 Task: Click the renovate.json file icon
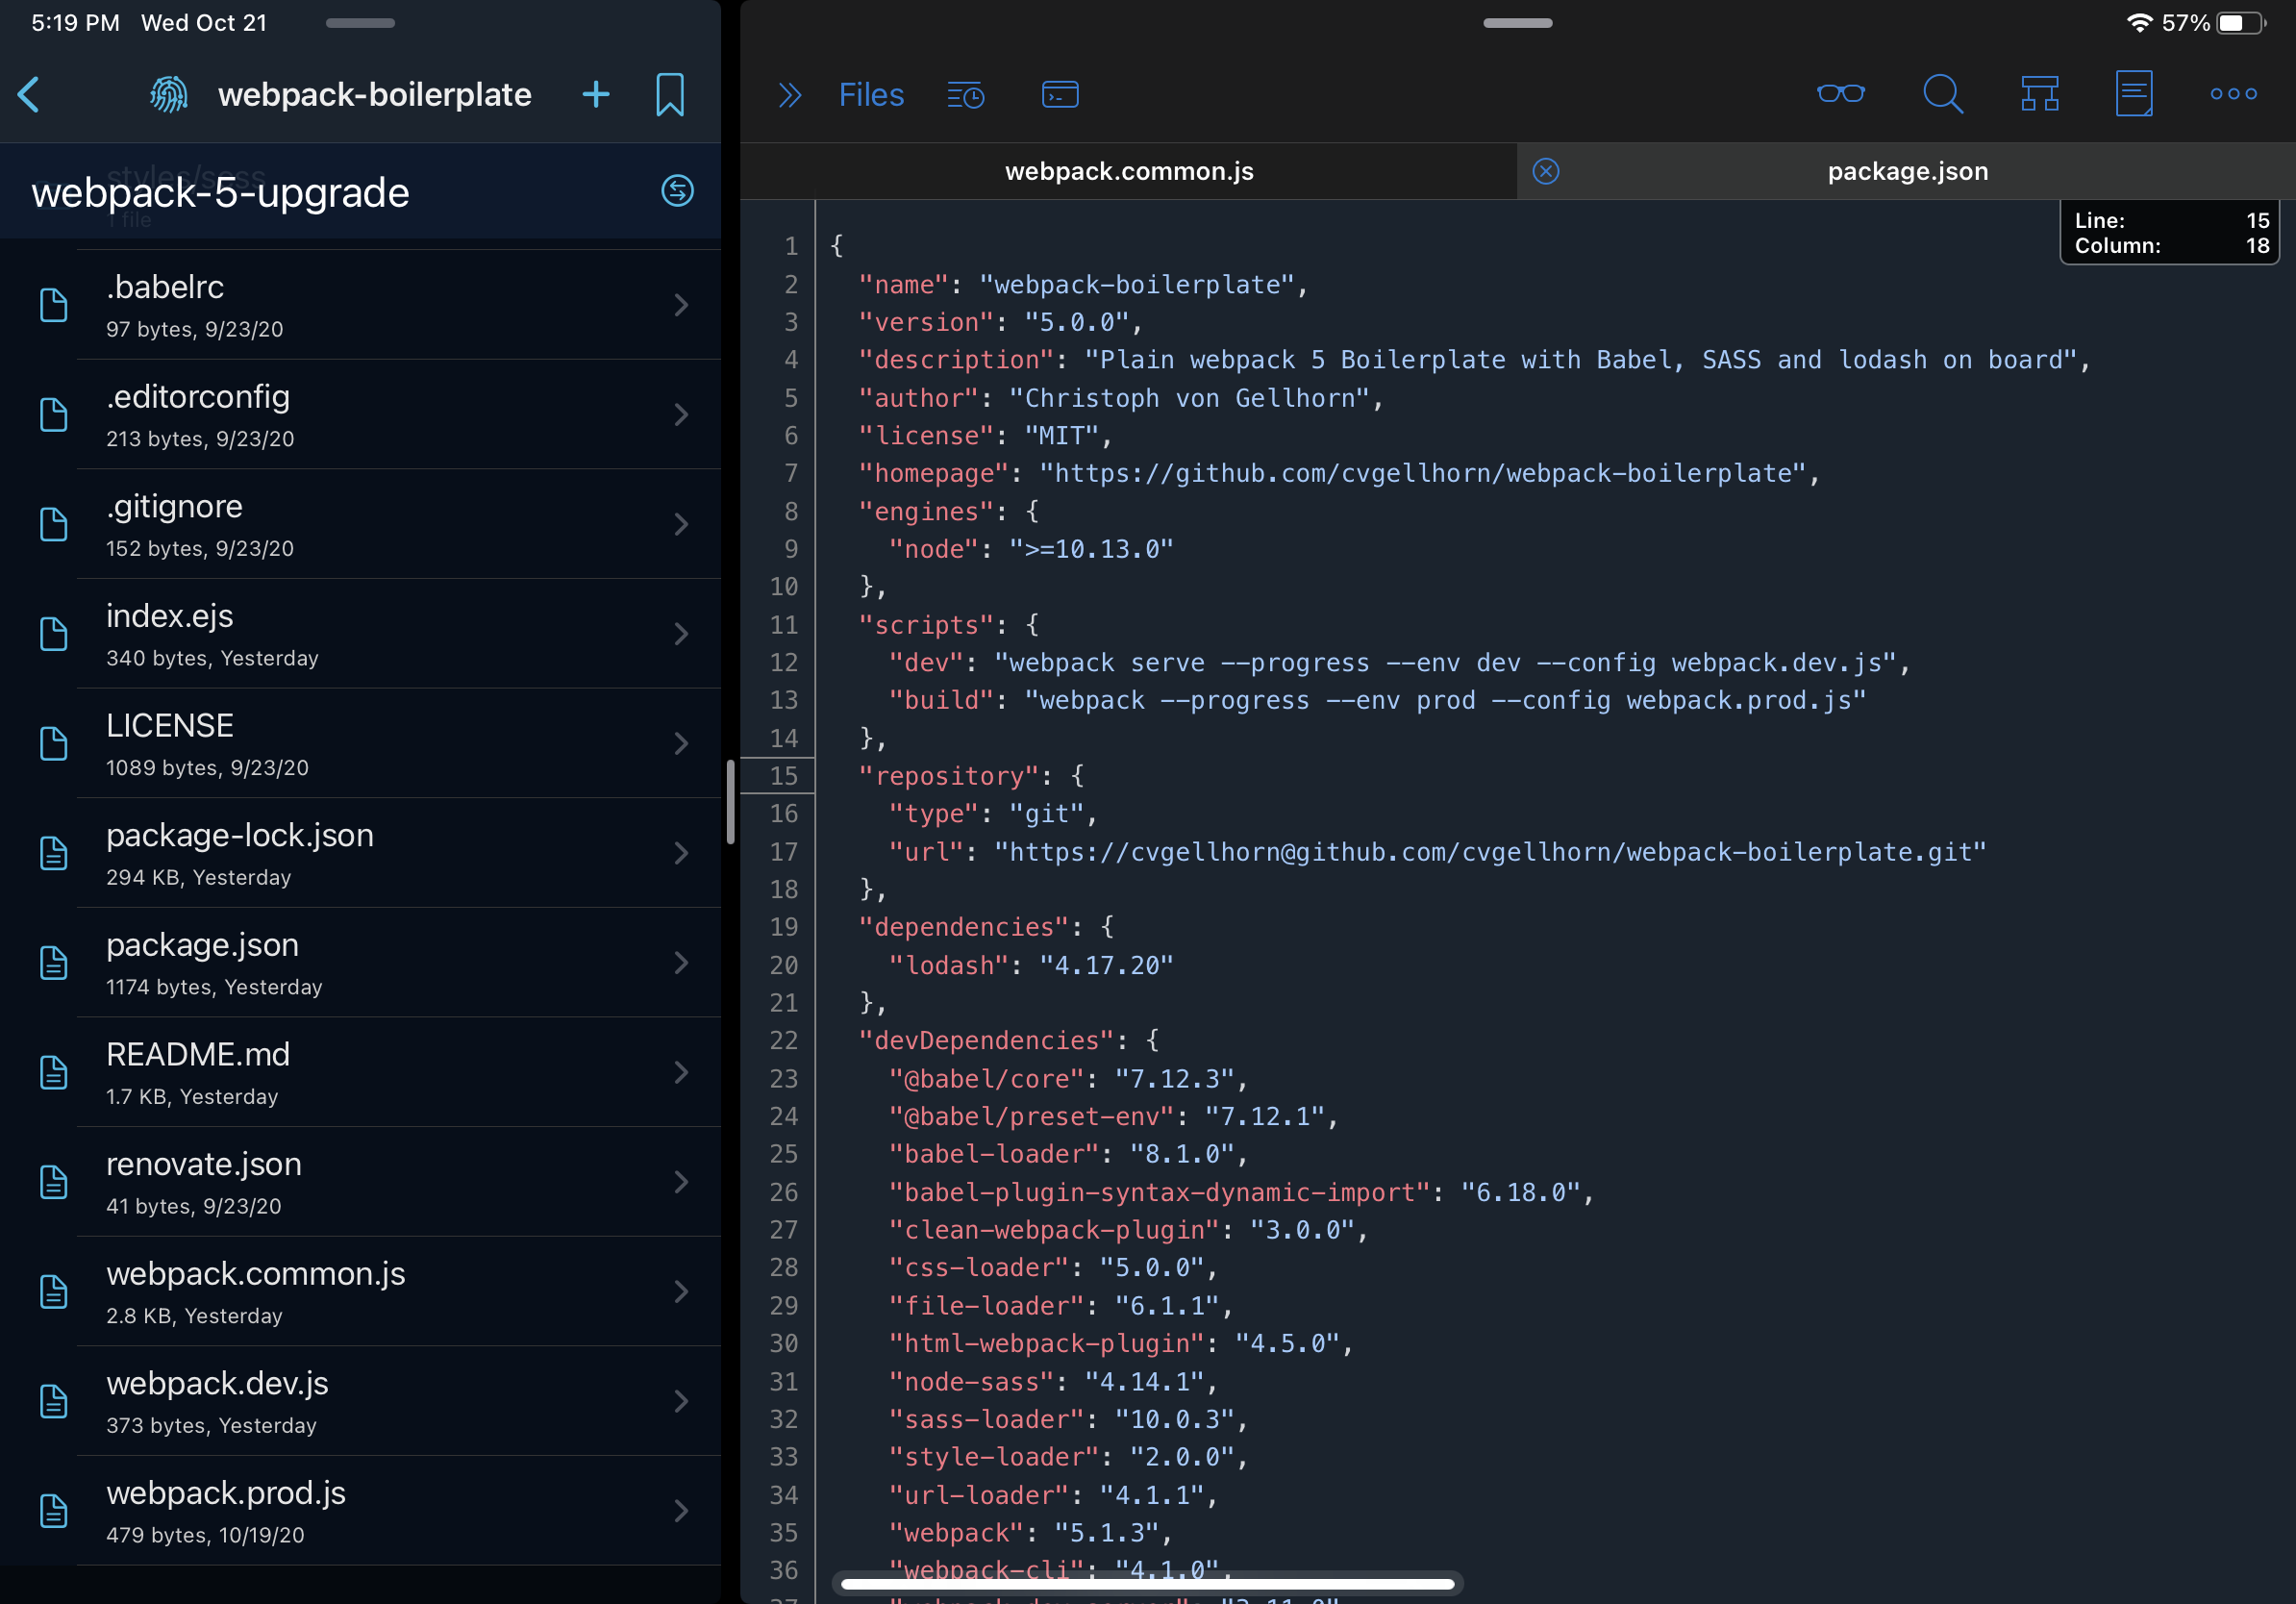pos(53,1182)
